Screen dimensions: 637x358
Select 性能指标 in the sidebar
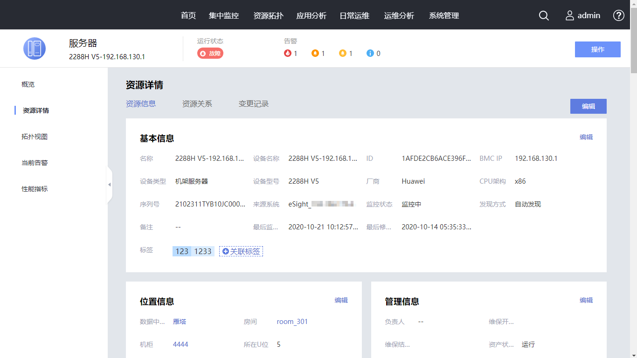35,189
